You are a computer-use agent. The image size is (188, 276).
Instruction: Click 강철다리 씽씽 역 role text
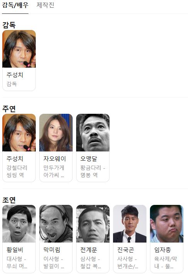tap(17, 171)
